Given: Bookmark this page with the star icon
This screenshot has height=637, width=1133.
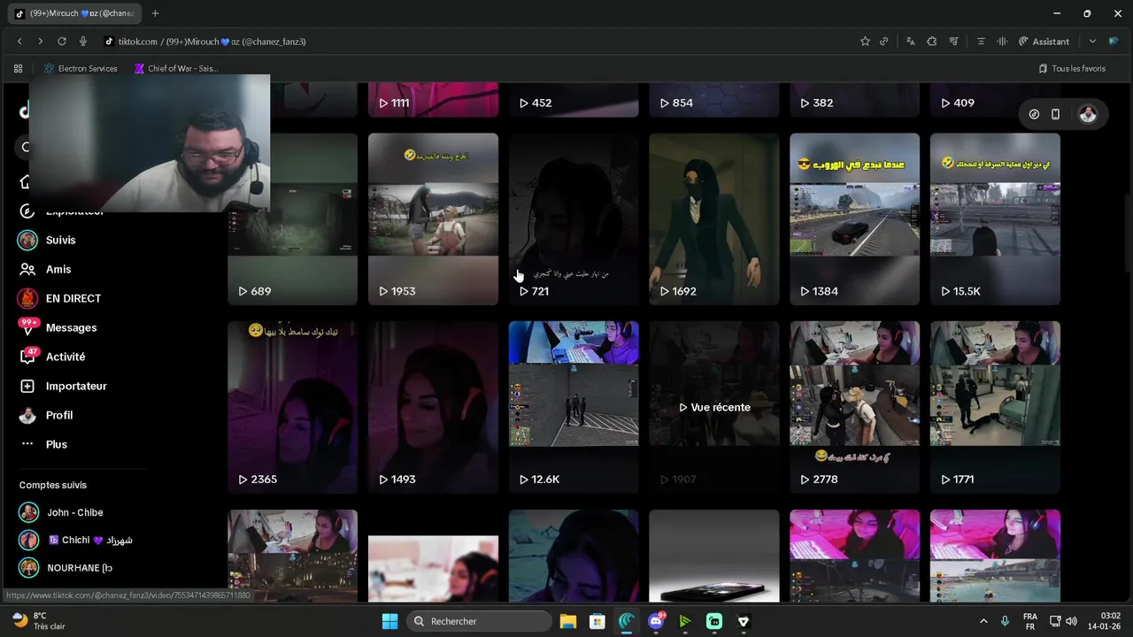Looking at the screenshot, I should point(865,42).
